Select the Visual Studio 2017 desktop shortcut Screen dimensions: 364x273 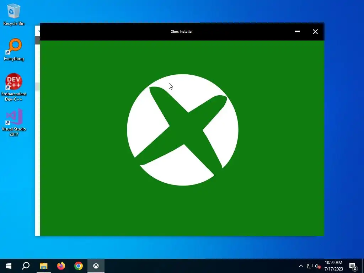tap(14, 122)
